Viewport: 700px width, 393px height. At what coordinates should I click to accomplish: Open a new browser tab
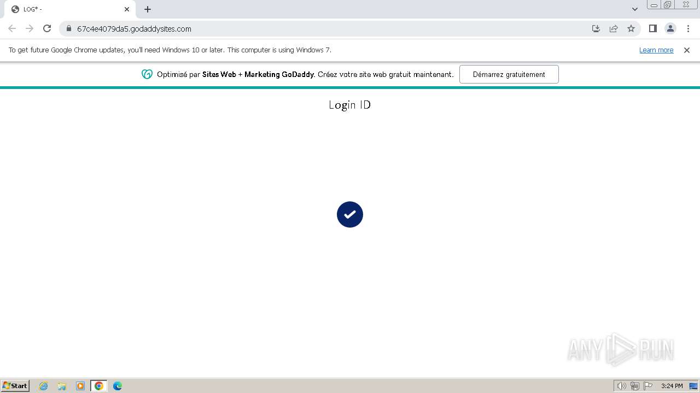coord(148,9)
